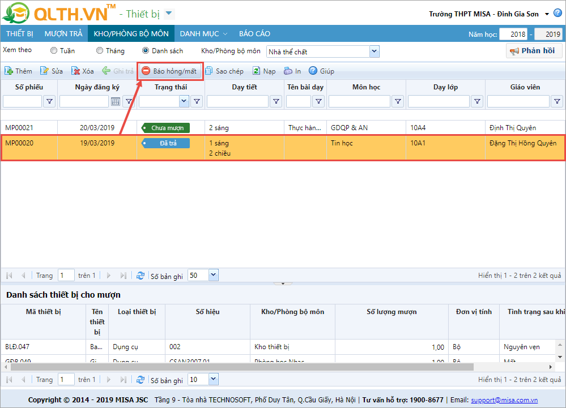Go to first page of upper grid
The width and height of the screenshot is (566, 408).
coord(10,276)
